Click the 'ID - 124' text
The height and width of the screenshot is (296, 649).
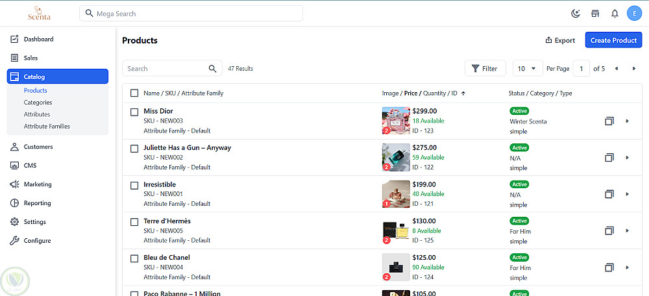pyautogui.click(x=423, y=277)
